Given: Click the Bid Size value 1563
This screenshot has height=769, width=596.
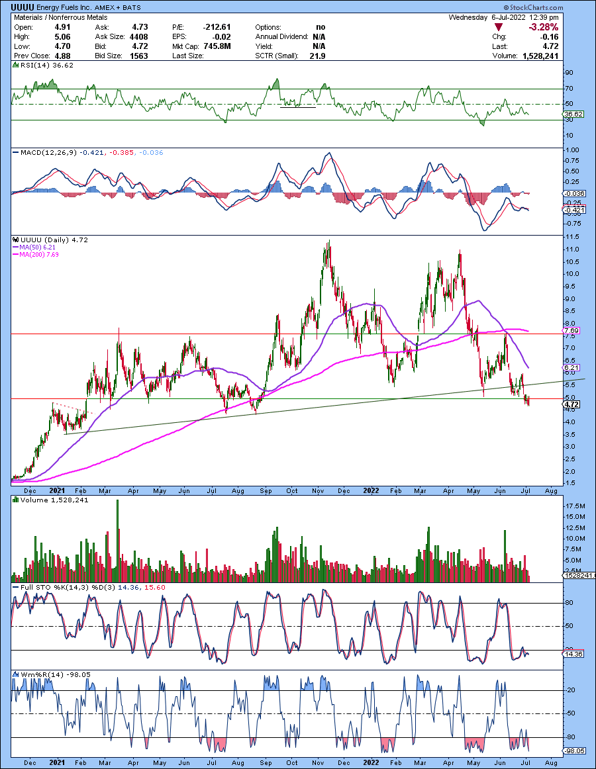Looking at the screenshot, I should (139, 56).
